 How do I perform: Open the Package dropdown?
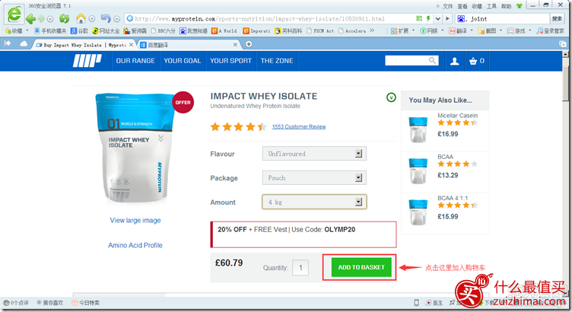pyautogui.click(x=314, y=178)
